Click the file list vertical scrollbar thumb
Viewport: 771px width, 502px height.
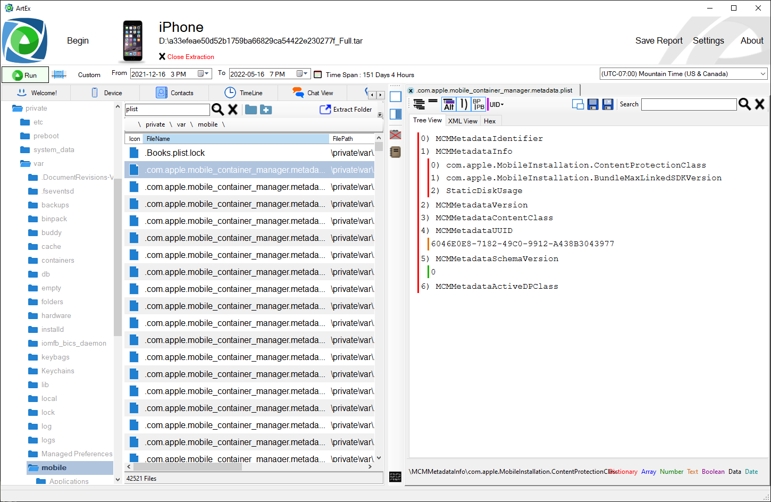coord(379,146)
